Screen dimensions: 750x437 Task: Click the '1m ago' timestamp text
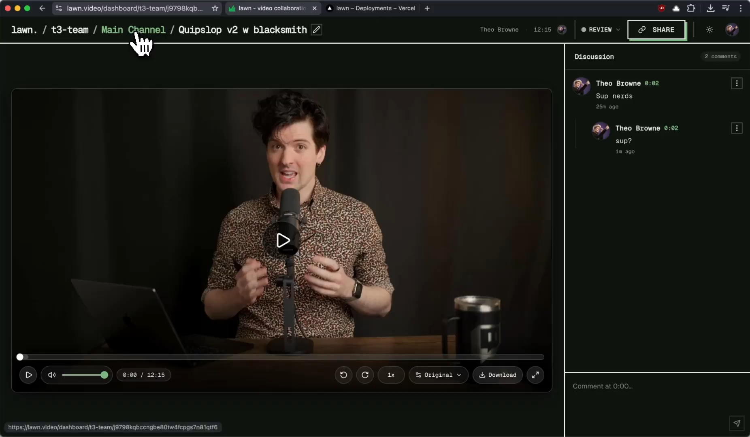pos(625,151)
